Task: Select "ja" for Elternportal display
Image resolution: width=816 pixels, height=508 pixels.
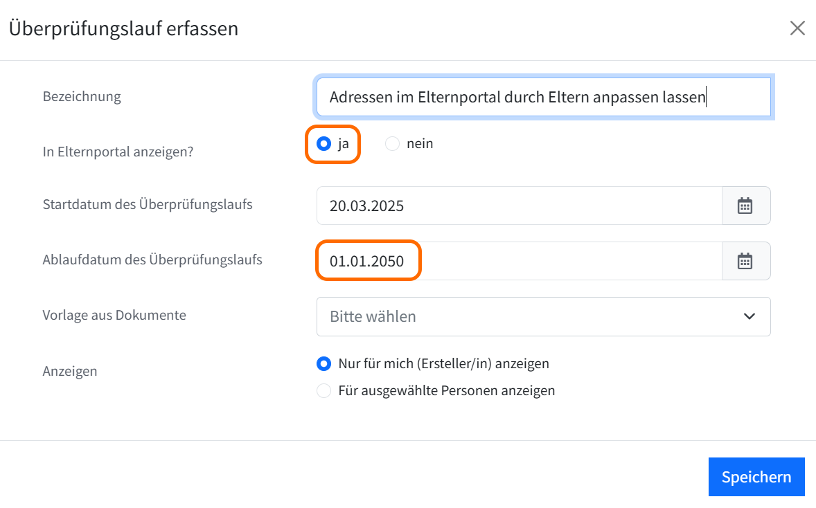Action: tap(323, 144)
